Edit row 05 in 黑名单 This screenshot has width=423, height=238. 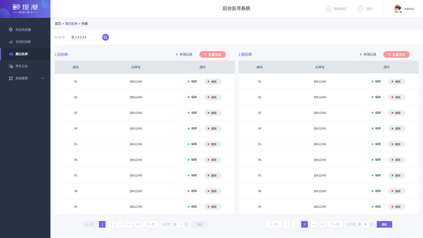coord(377,144)
